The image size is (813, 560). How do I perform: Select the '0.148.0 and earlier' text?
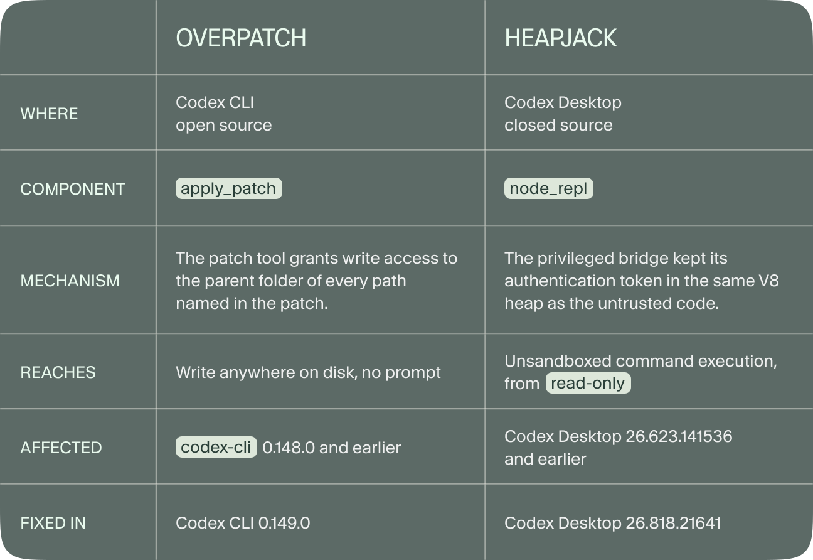point(331,448)
